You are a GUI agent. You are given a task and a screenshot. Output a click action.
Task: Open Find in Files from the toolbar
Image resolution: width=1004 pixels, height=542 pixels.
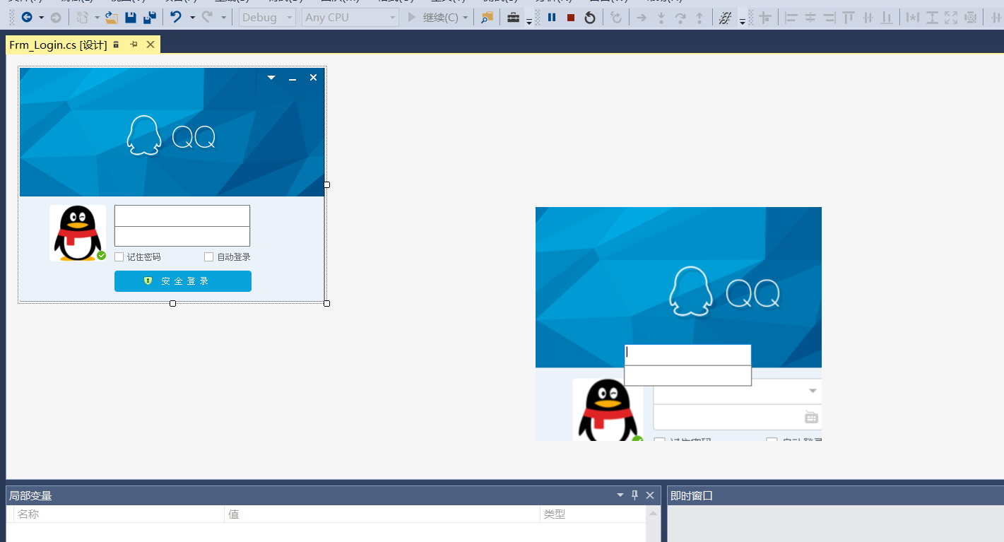(487, 18)
